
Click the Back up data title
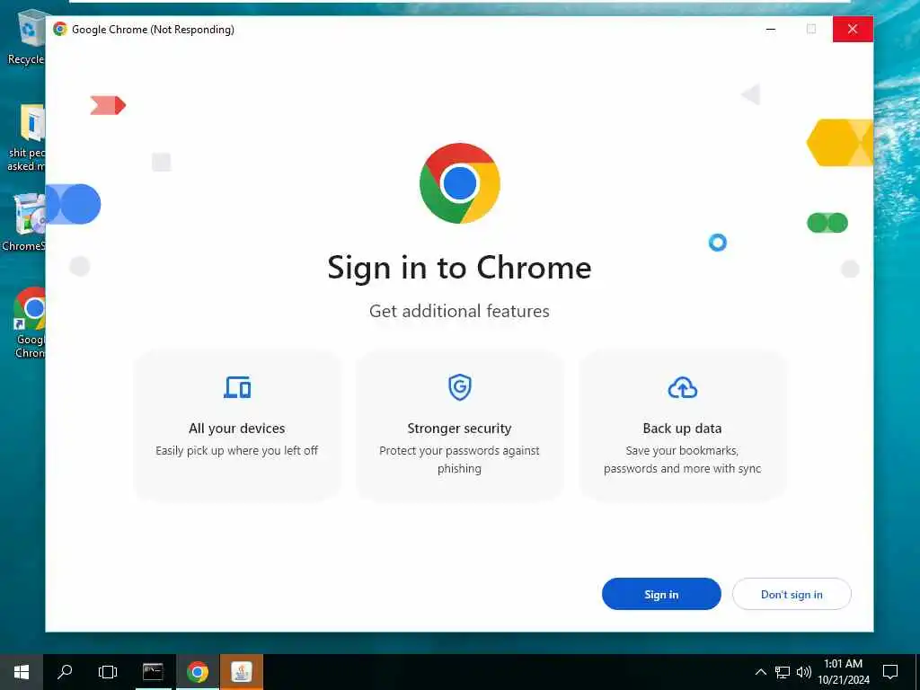(683, 429)
